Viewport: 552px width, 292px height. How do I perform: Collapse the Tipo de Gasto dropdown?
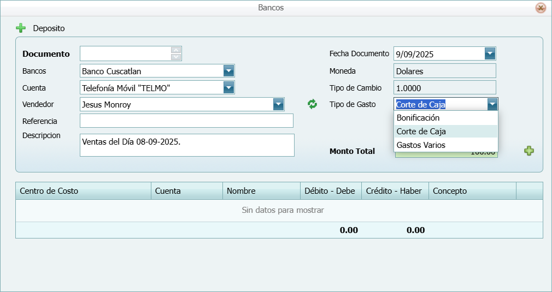coord(492,104)
